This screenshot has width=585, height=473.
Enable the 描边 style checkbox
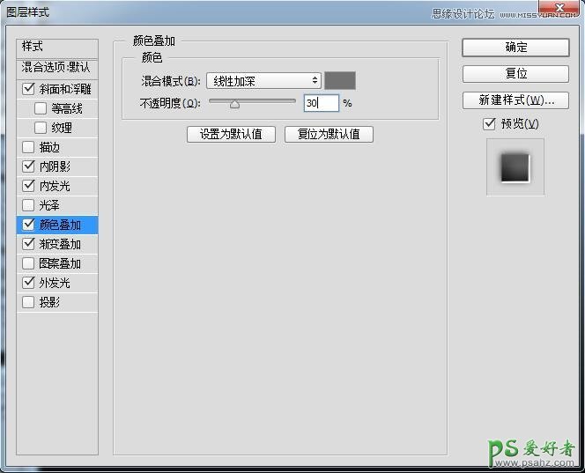28,147
